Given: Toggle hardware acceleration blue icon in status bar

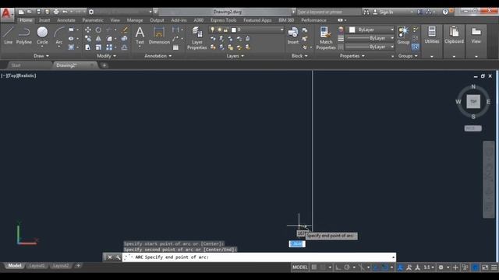Looking at the screenshot, I should tap(476, 268).
